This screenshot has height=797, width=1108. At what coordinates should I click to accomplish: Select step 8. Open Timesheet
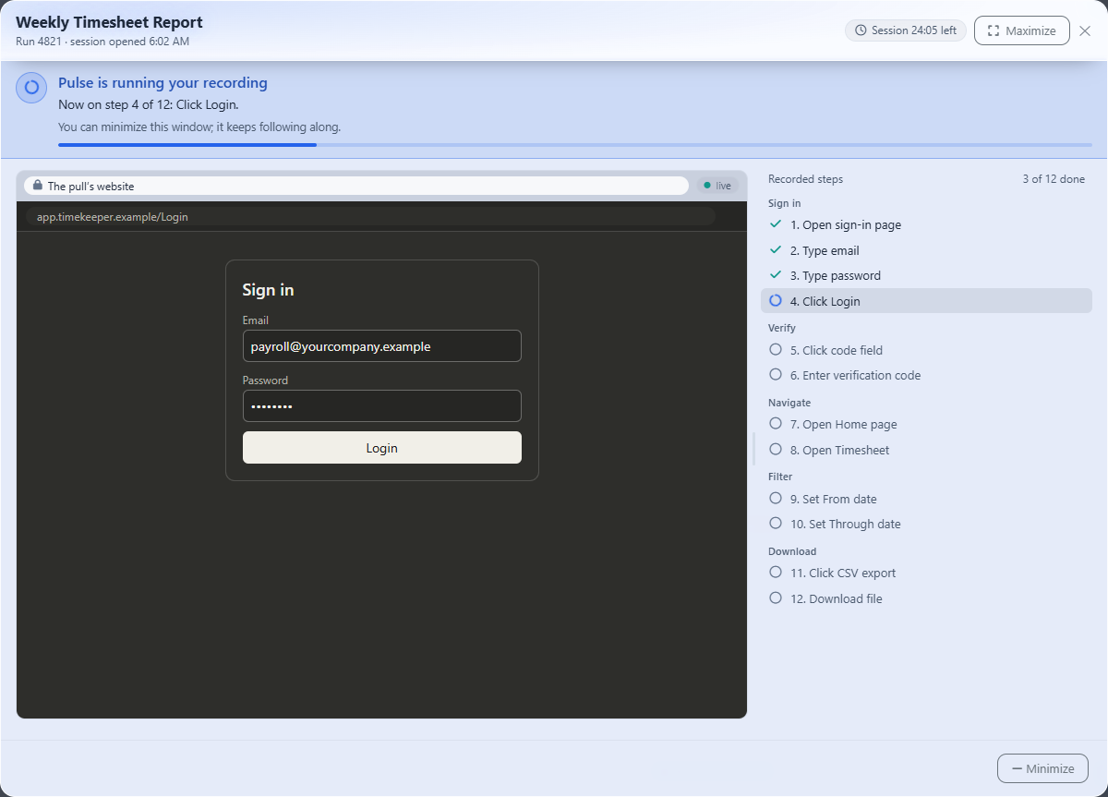pos(926,450)
